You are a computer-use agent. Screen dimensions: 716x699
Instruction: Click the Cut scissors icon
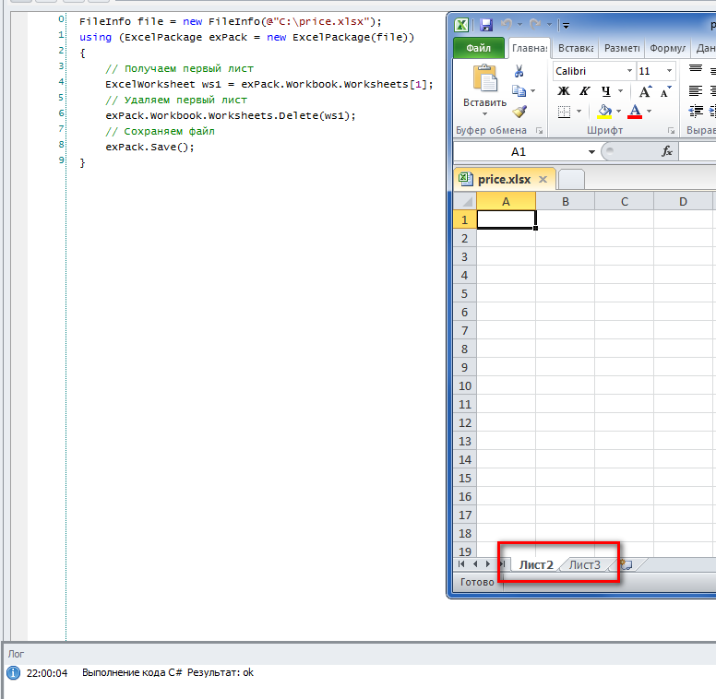coord(519,71)
